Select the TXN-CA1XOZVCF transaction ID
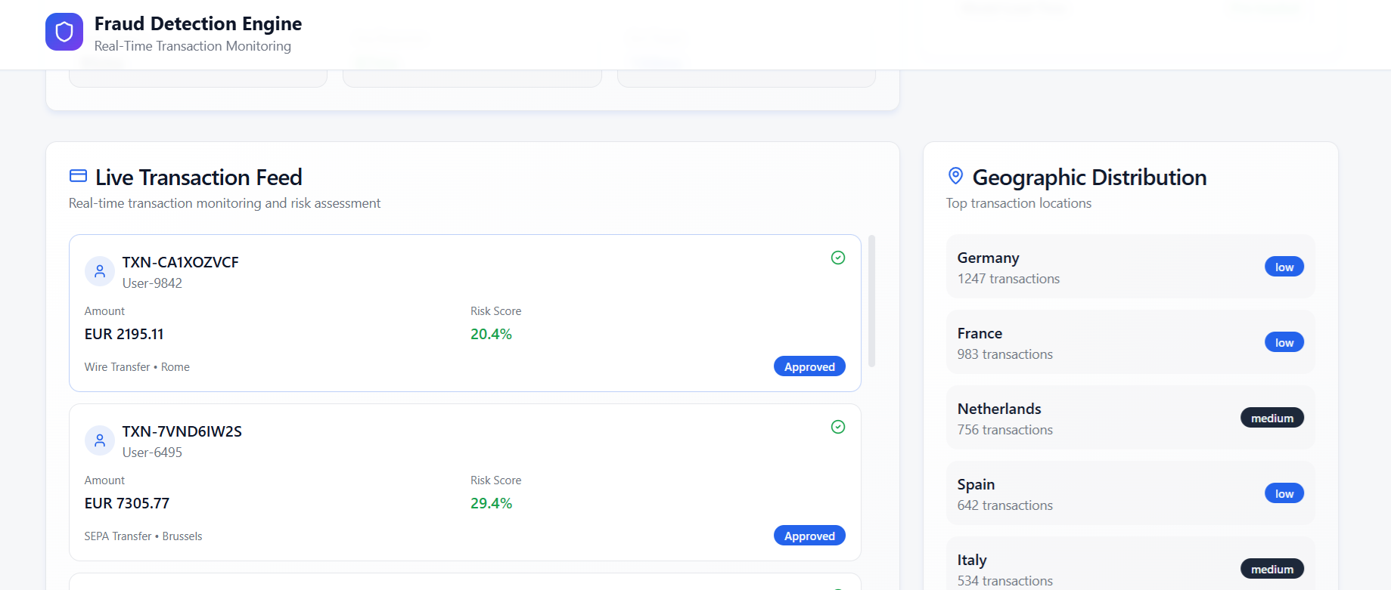Image resolution: width=1391 pixels, height=590 pixels. point(180,262)
